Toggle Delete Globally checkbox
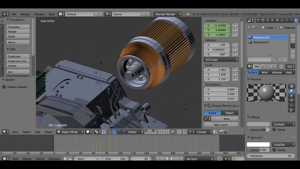This screenshot has width=300, height=169. 4,87
